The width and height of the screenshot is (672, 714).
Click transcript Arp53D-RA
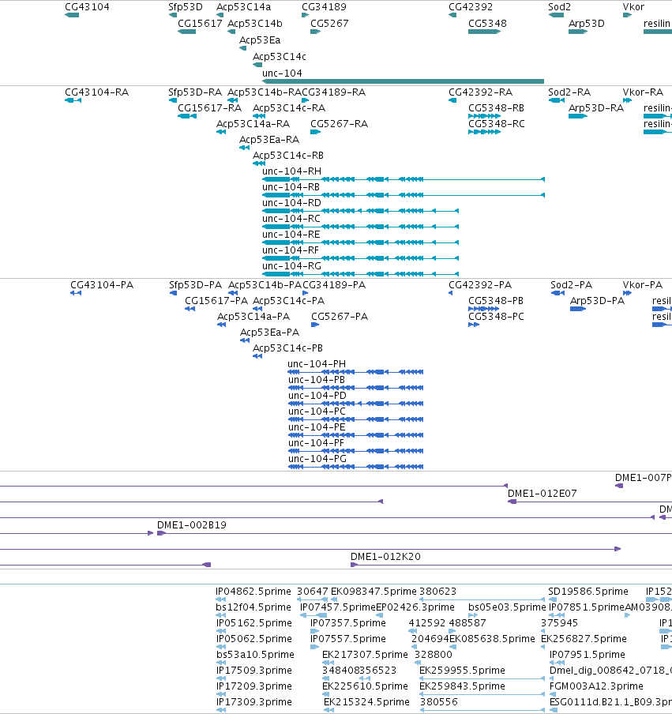point(578,116)
